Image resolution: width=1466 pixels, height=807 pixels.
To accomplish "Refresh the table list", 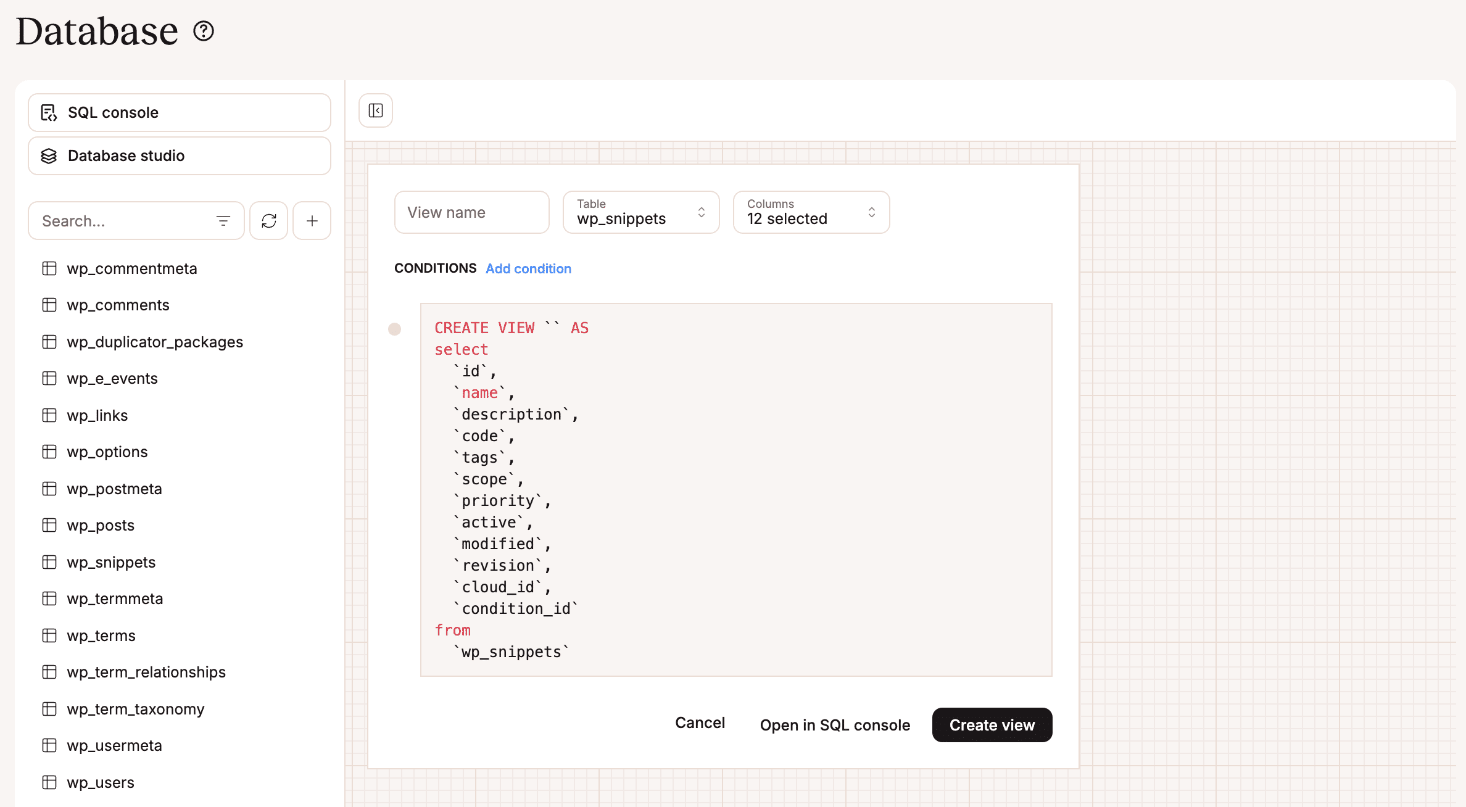I will tap(268, 220).
